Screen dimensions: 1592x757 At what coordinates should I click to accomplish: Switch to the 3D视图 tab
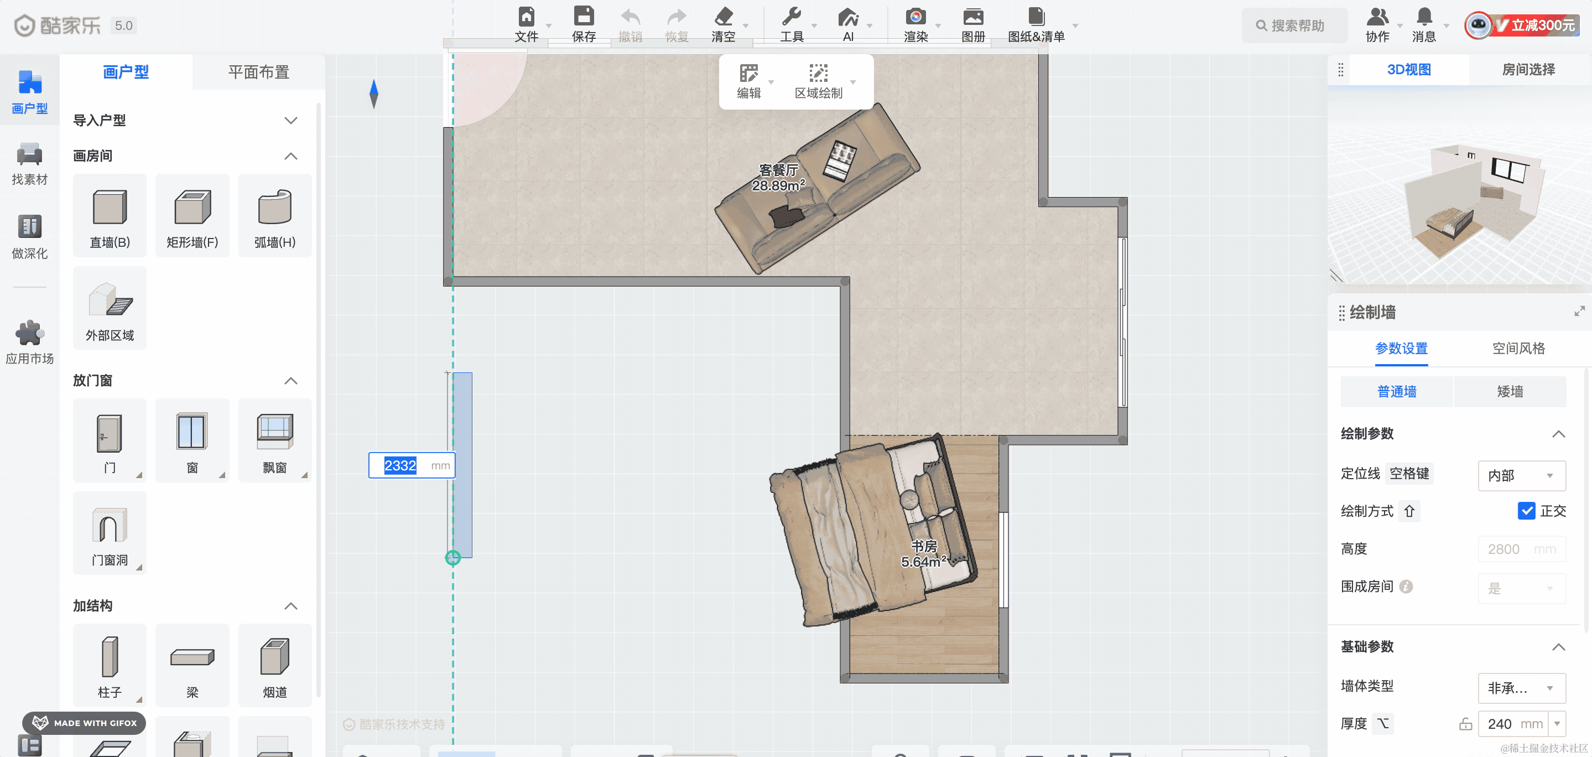click(1409, 69)
